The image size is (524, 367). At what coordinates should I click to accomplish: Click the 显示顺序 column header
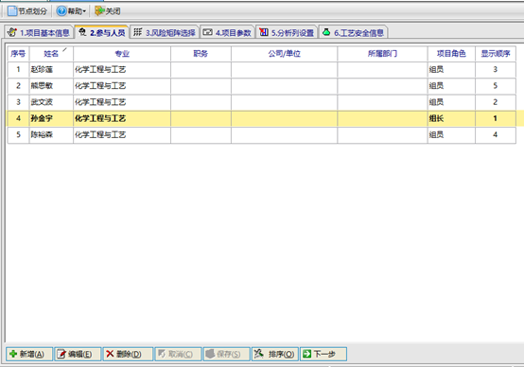click(496, 54)
